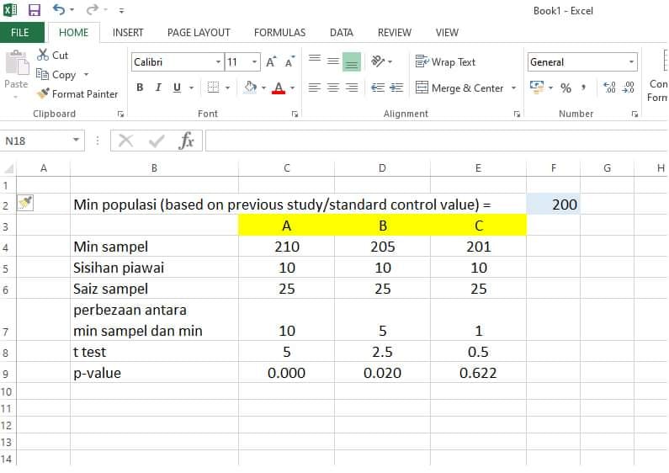The image size is (669, 473).
Task: Switch to the VIEW tab
Action: pyautogui.click(x=447, y=33)
